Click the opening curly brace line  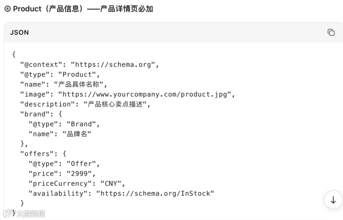coord(14,54)
